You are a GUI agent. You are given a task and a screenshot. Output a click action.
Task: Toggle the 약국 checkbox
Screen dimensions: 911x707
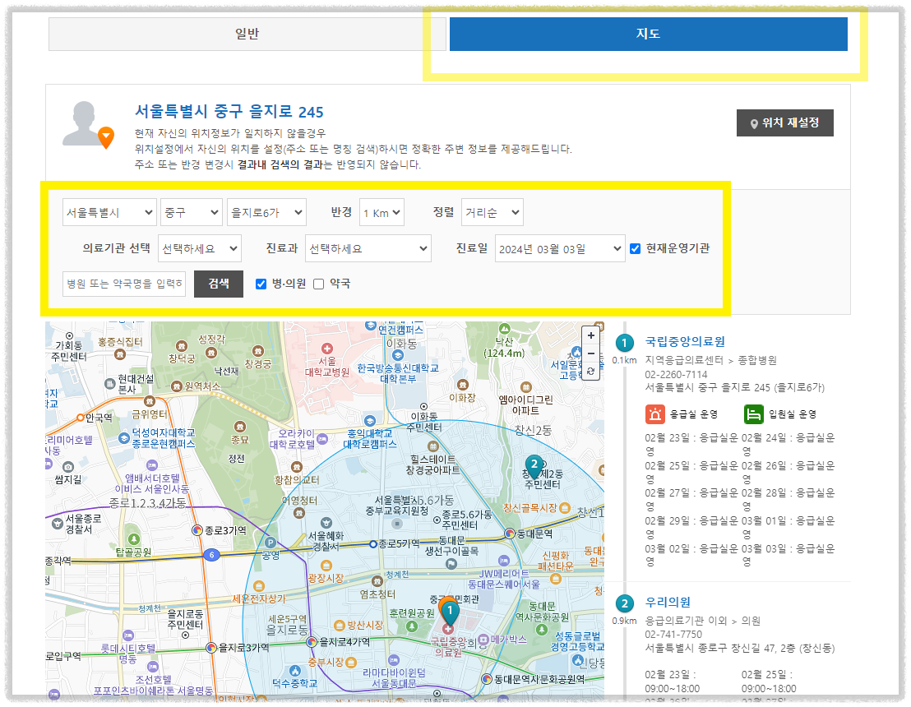[x=318, y=284]
